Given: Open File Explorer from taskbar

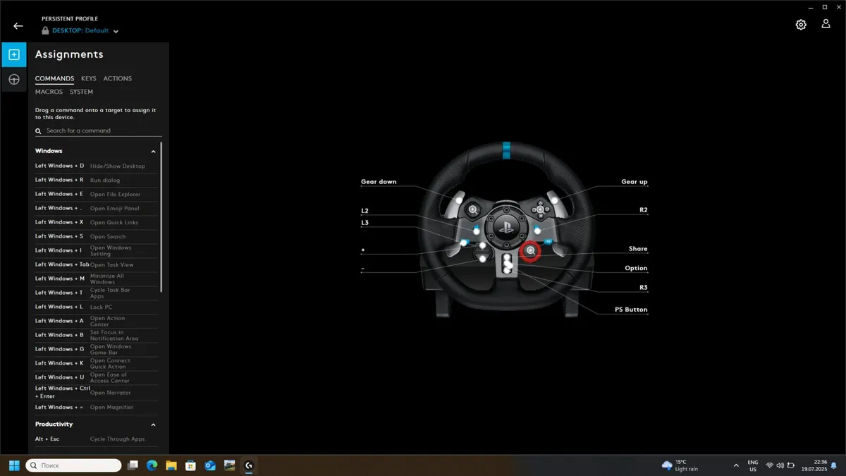Looking at the screenshot, I should [171, 465].
